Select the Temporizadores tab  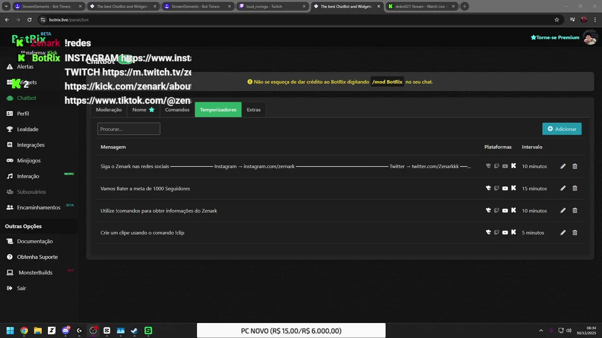click(x=218, y=109)
